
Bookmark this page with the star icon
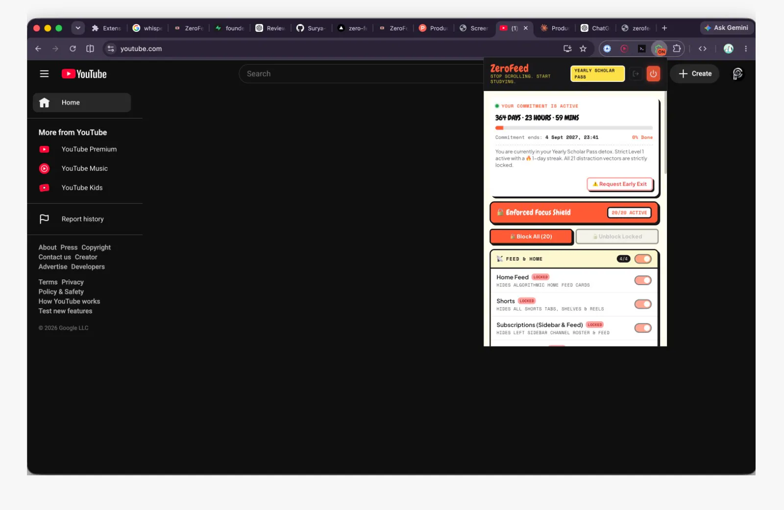pos(583,49)
